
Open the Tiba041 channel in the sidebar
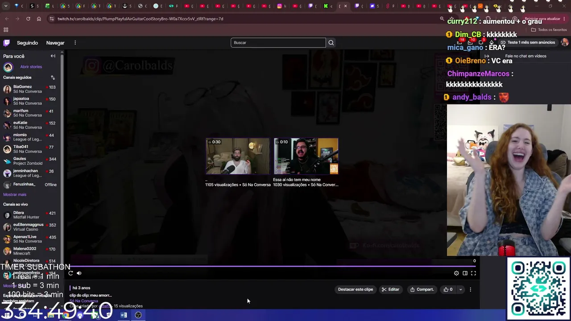coord(29,149)
